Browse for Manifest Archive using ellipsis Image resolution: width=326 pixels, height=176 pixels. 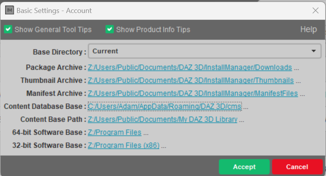302,93
